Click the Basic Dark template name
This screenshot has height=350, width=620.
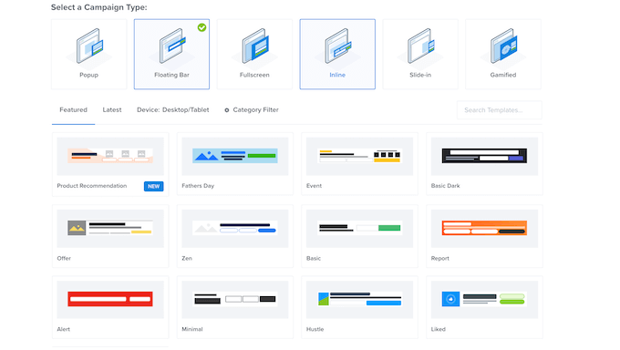445,186
